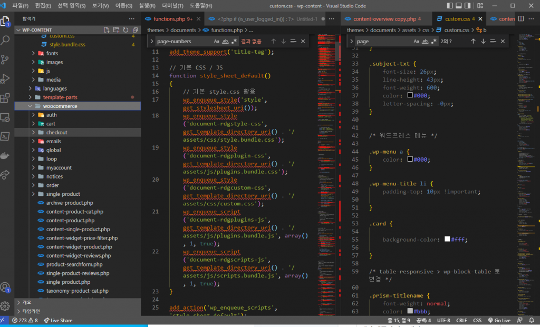Open the Docker view in activity bar

(x=5, y=156)
